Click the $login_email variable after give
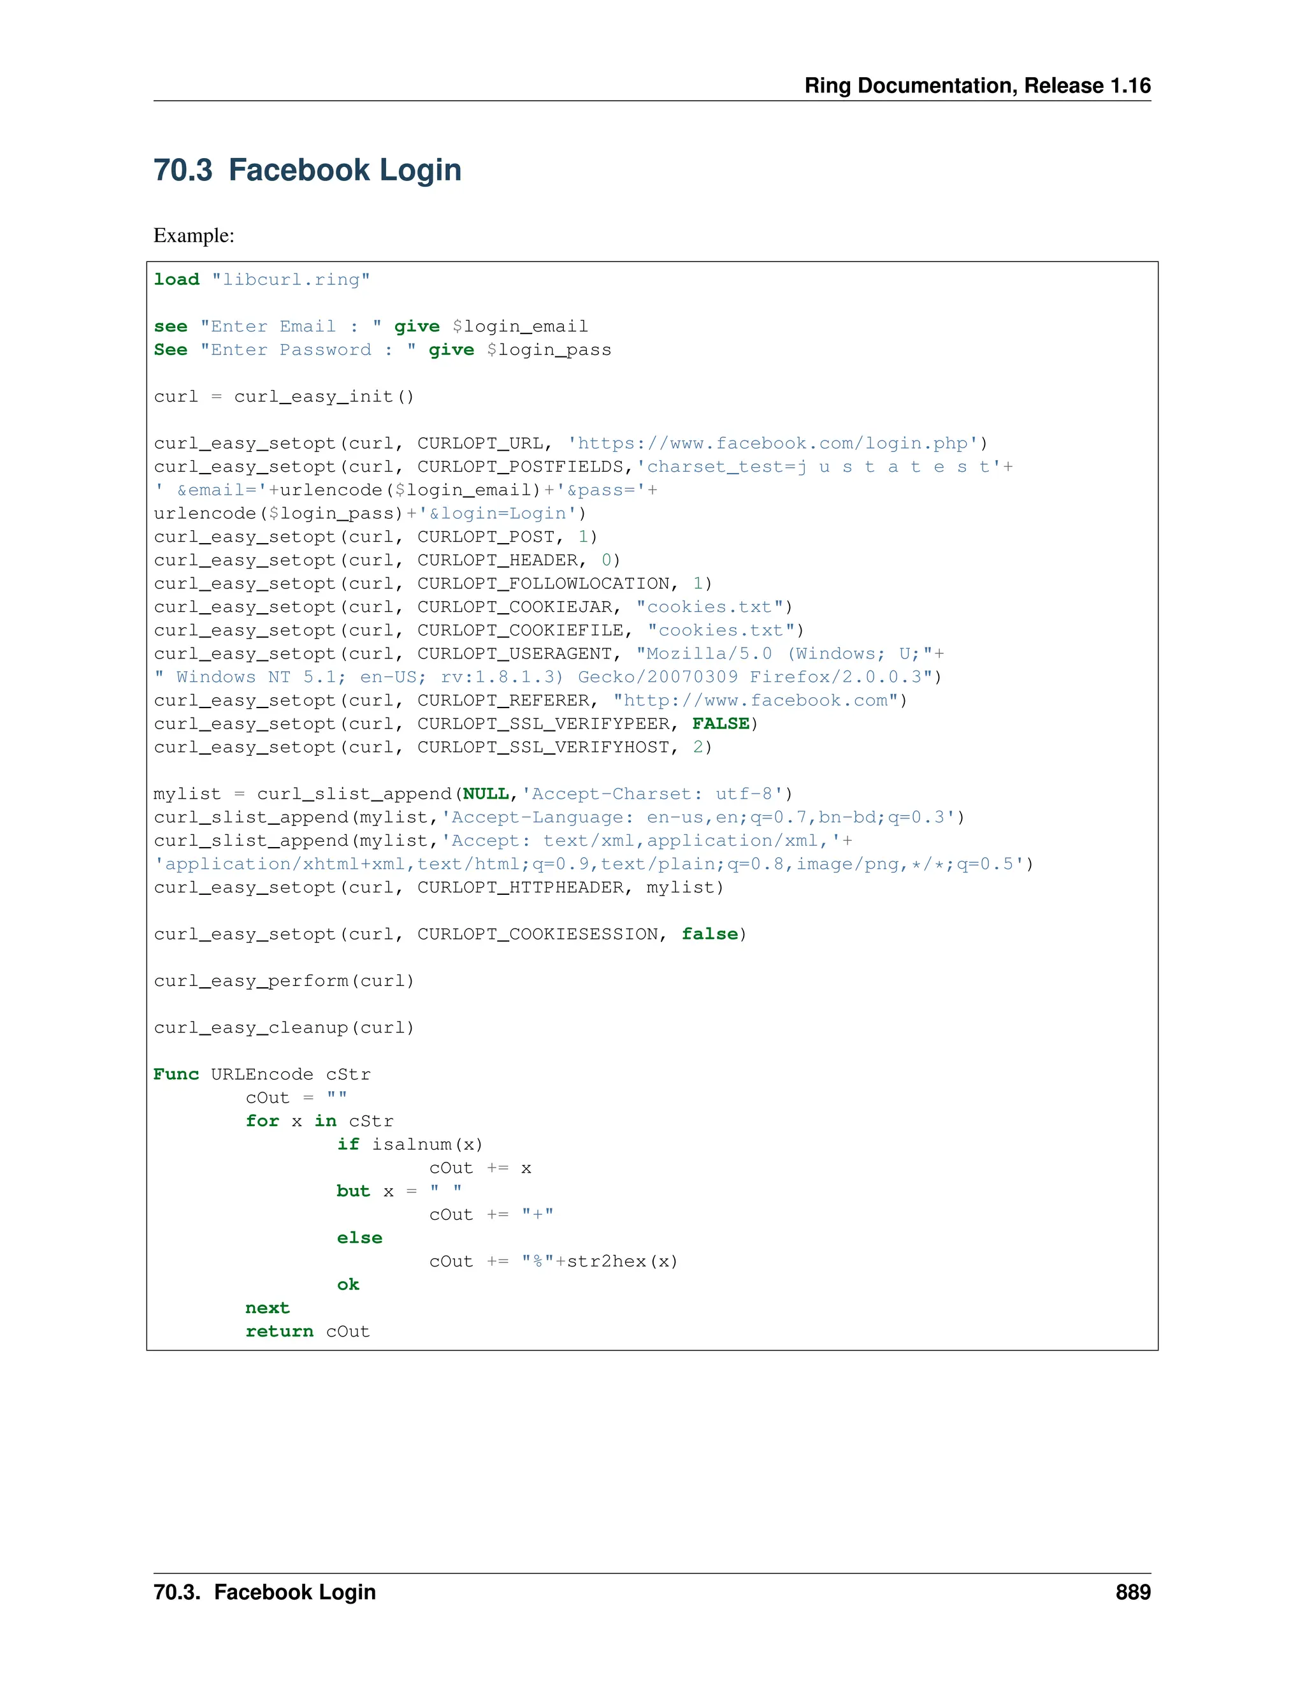 pyautogui.click(x=519, y=326)
